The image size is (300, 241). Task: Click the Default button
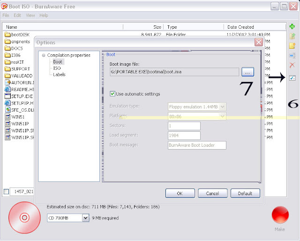[245, 193]
